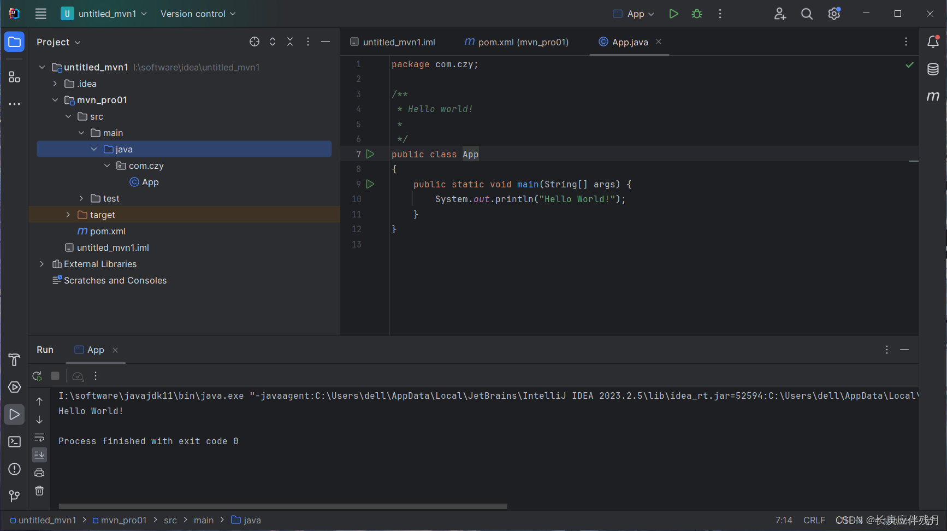Collapse the com.czy package

(x=107, y=165)
